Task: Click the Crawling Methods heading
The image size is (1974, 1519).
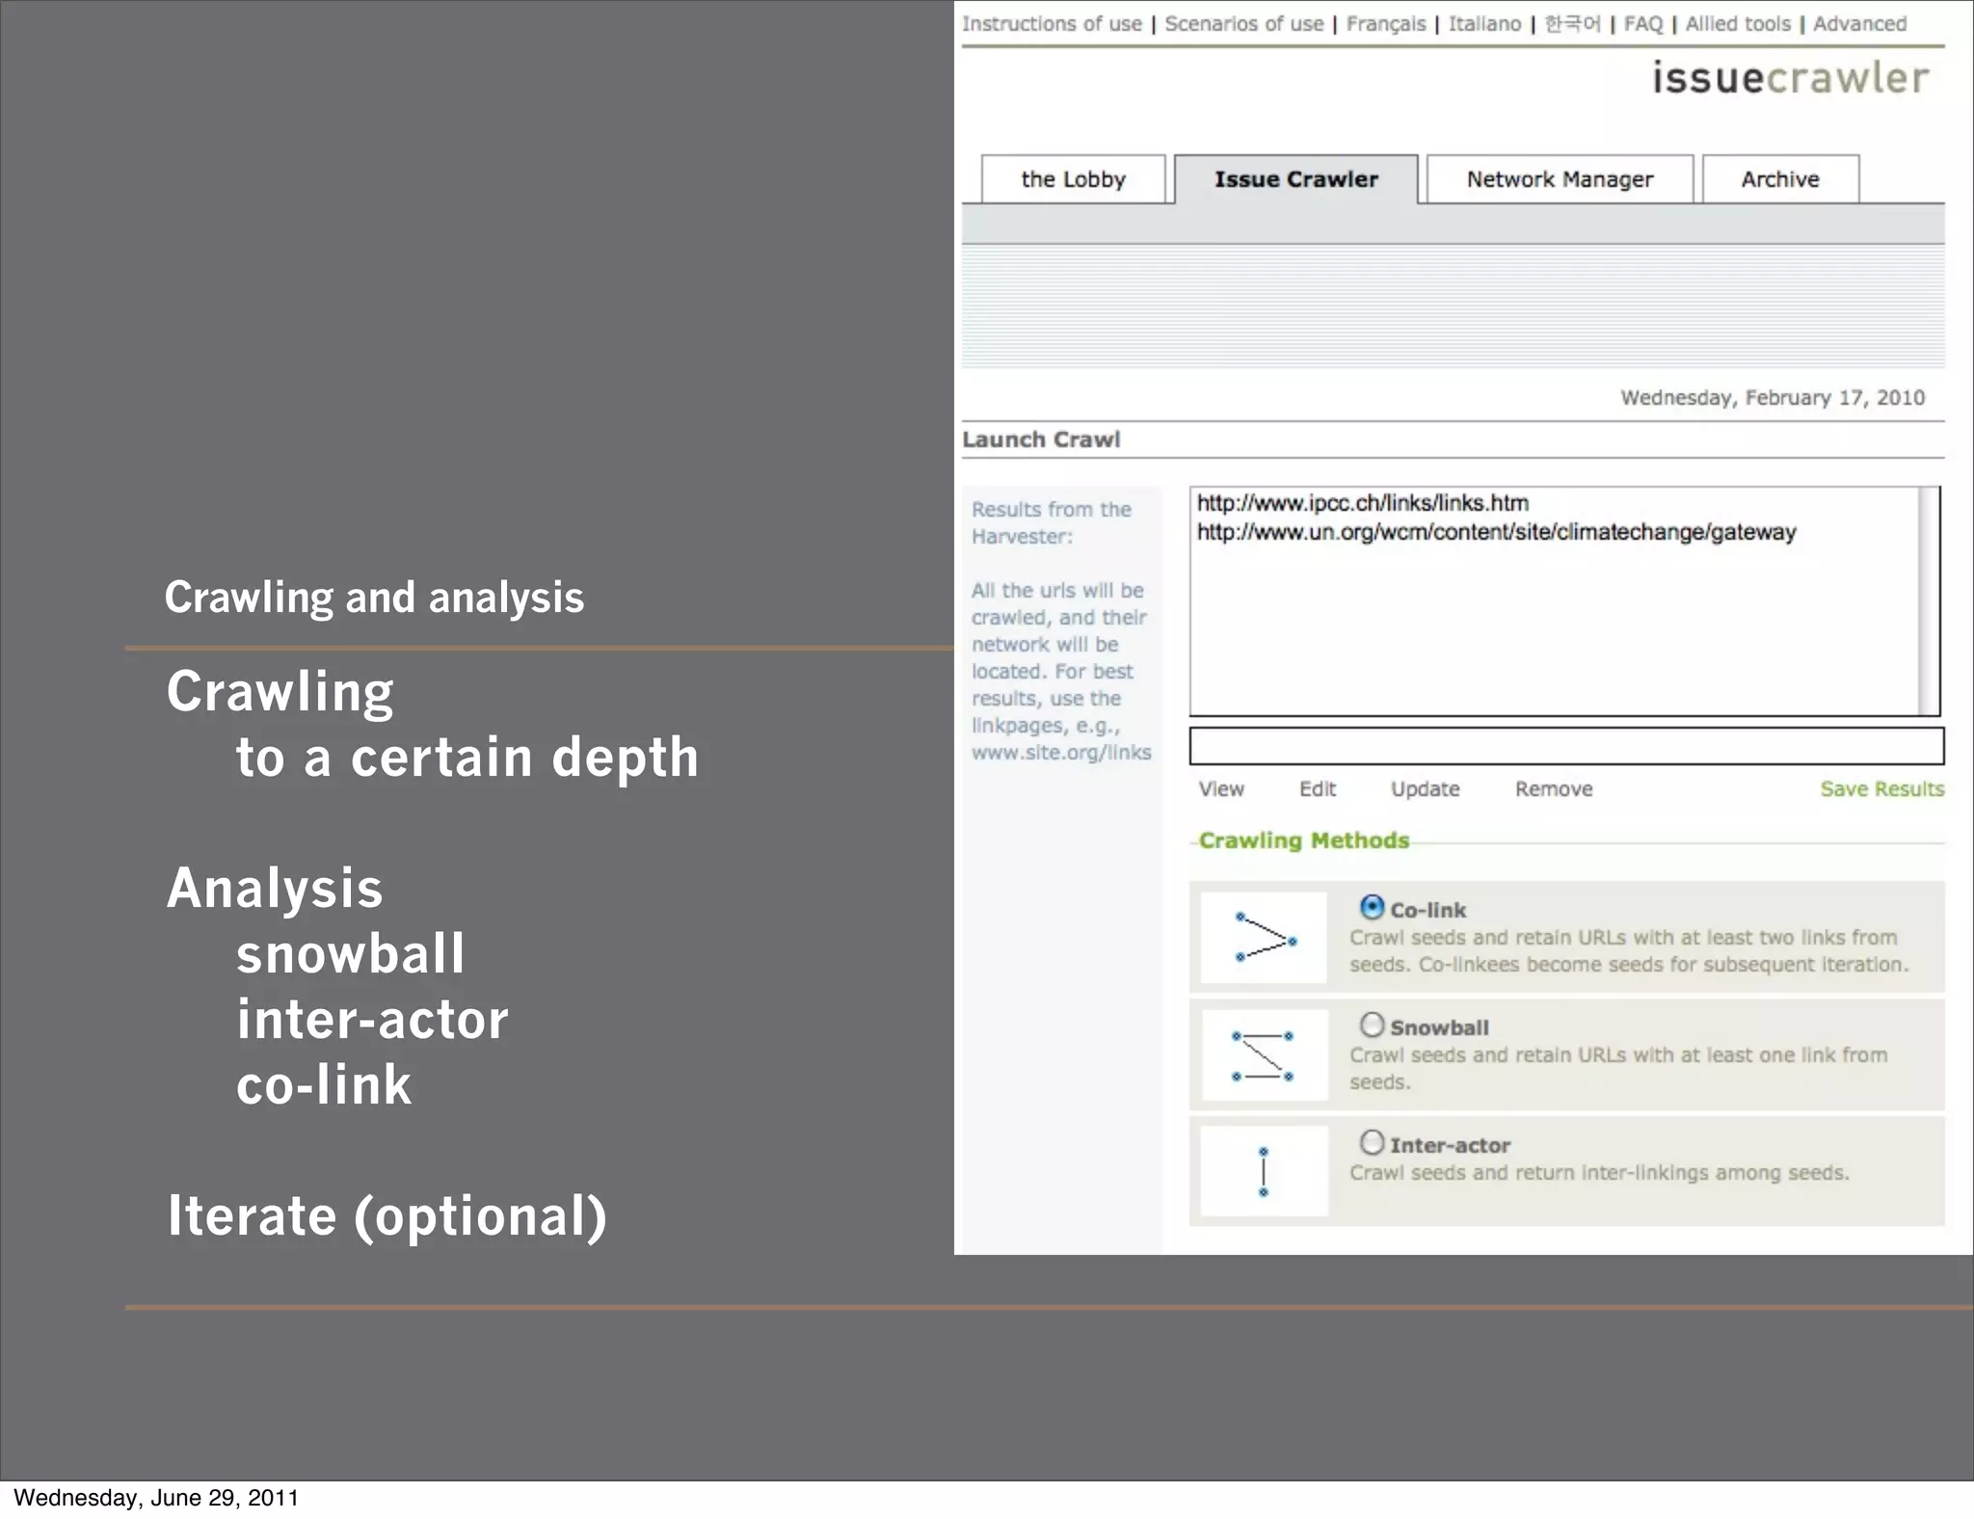Action: [1303, 840]
